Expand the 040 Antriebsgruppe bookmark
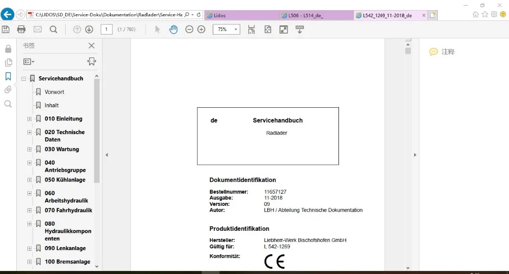 click(x=30, y=163)
